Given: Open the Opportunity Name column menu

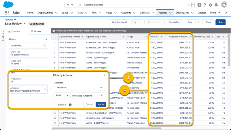Looking at the screenshot, I should pos(124,37).
